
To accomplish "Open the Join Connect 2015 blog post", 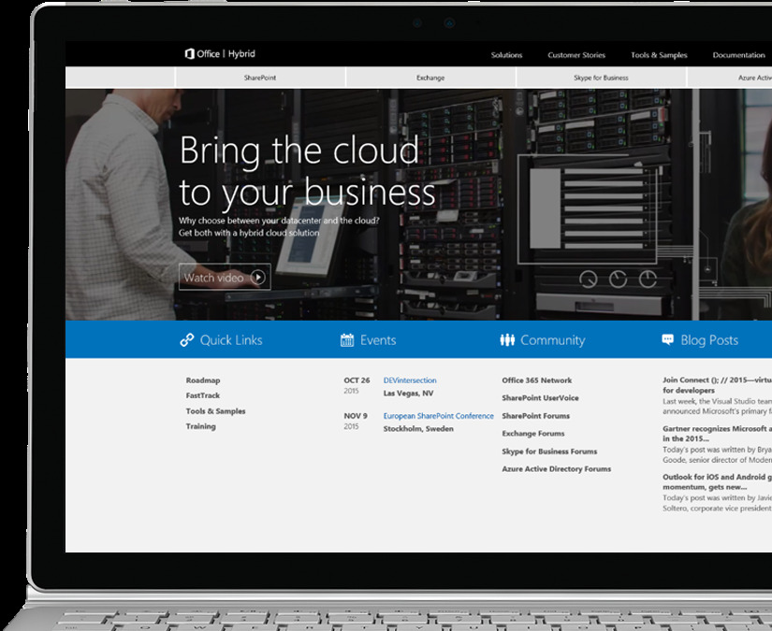I will point(717,385).
